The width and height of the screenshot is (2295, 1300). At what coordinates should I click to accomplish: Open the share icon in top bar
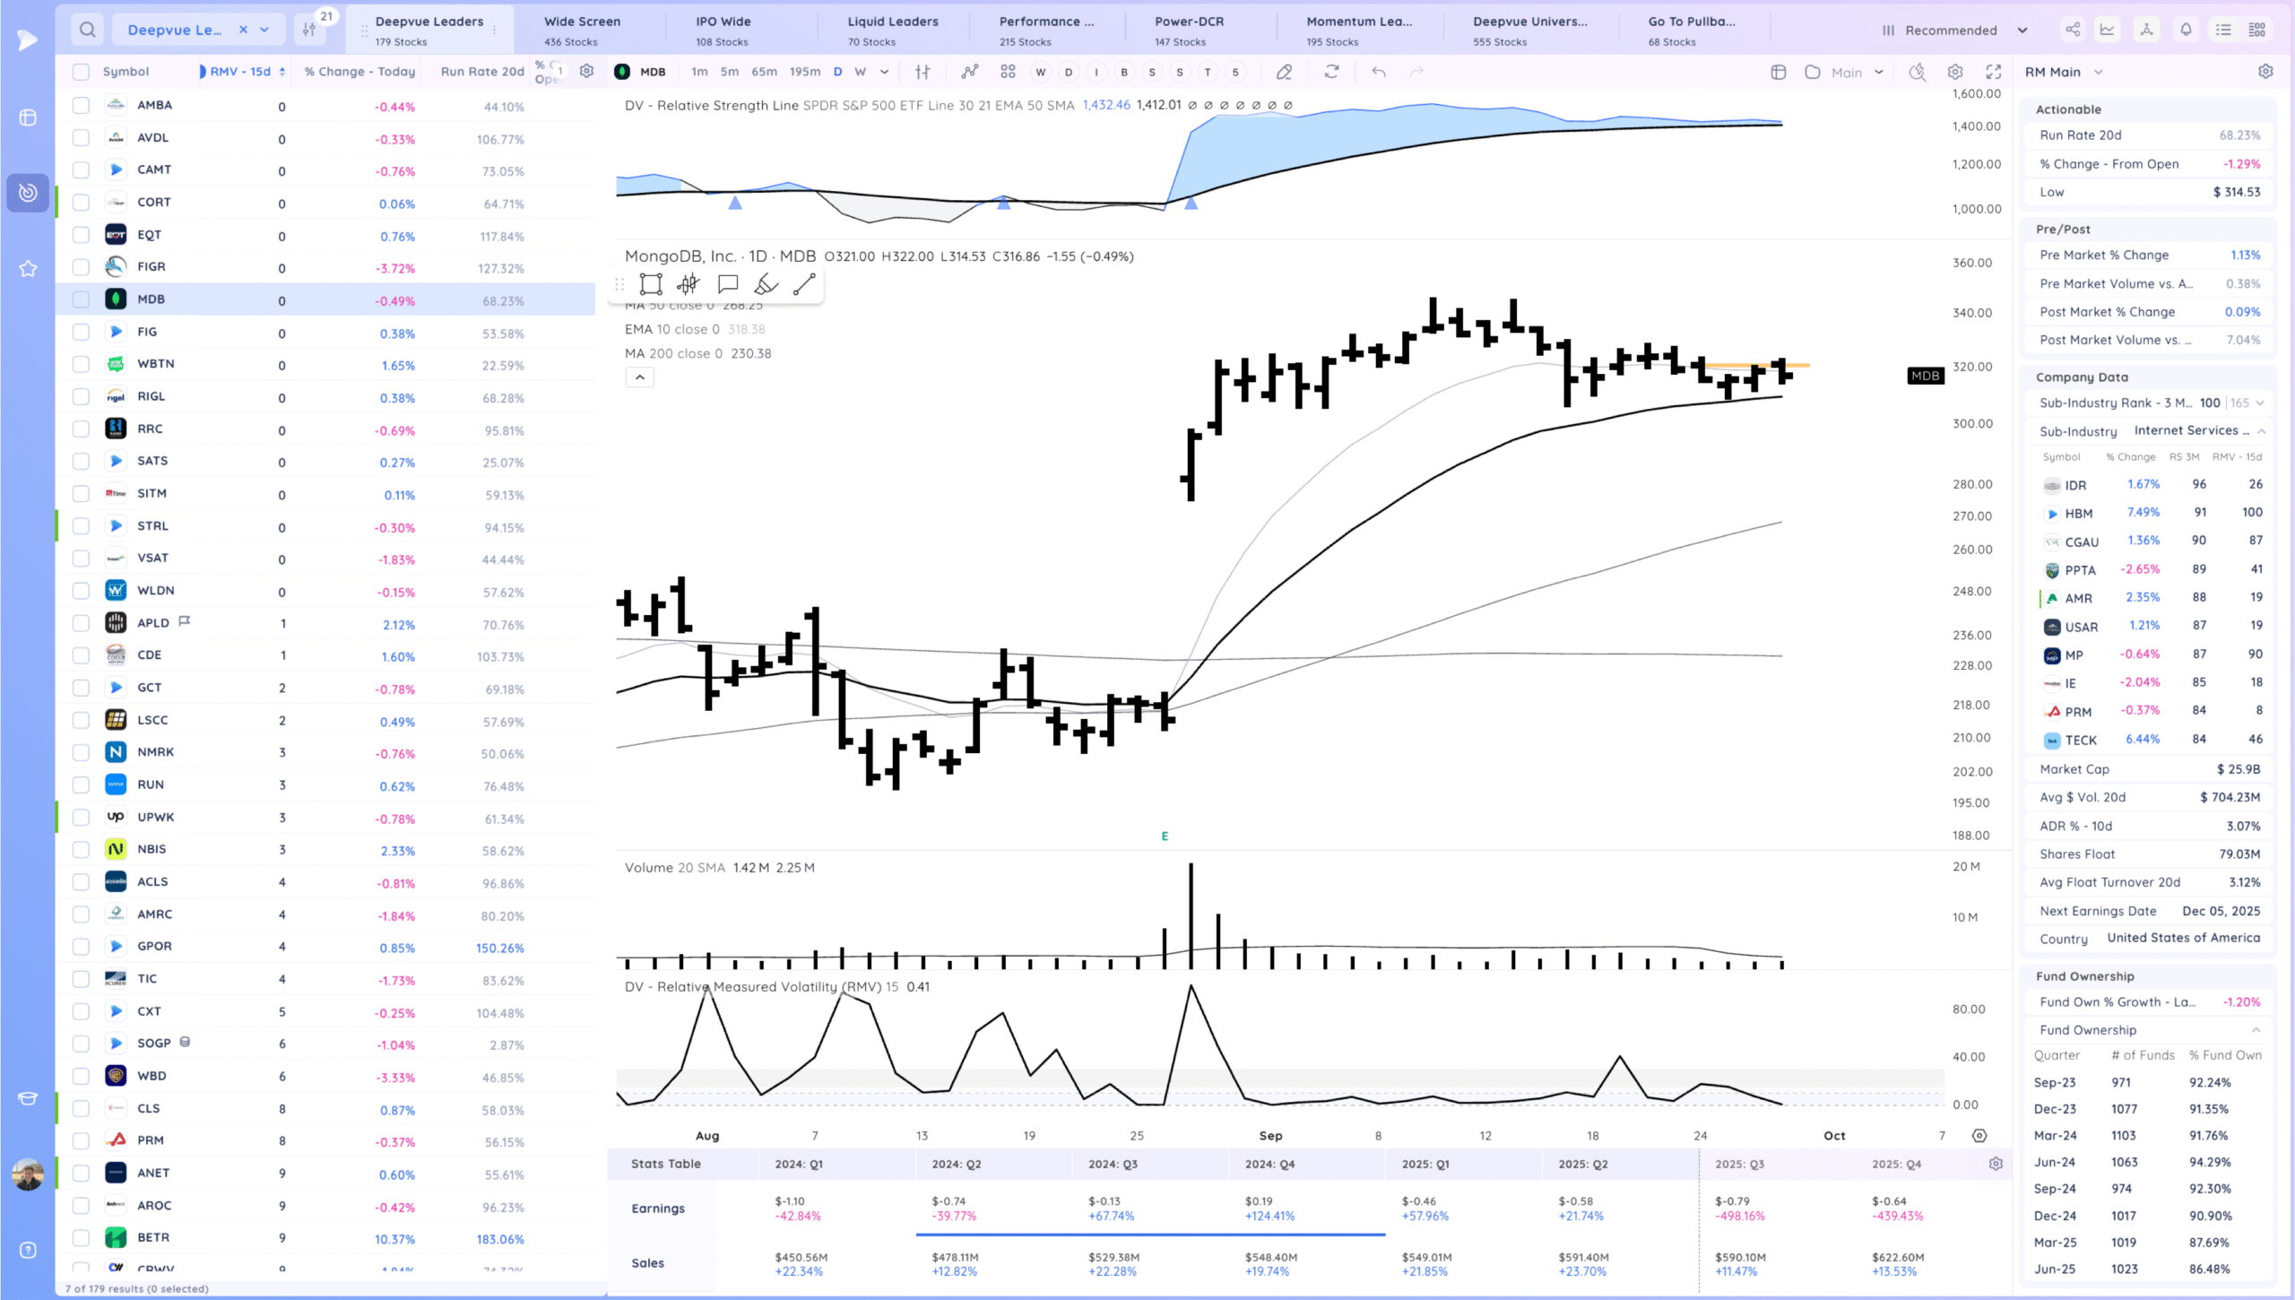pos(2073,30)
